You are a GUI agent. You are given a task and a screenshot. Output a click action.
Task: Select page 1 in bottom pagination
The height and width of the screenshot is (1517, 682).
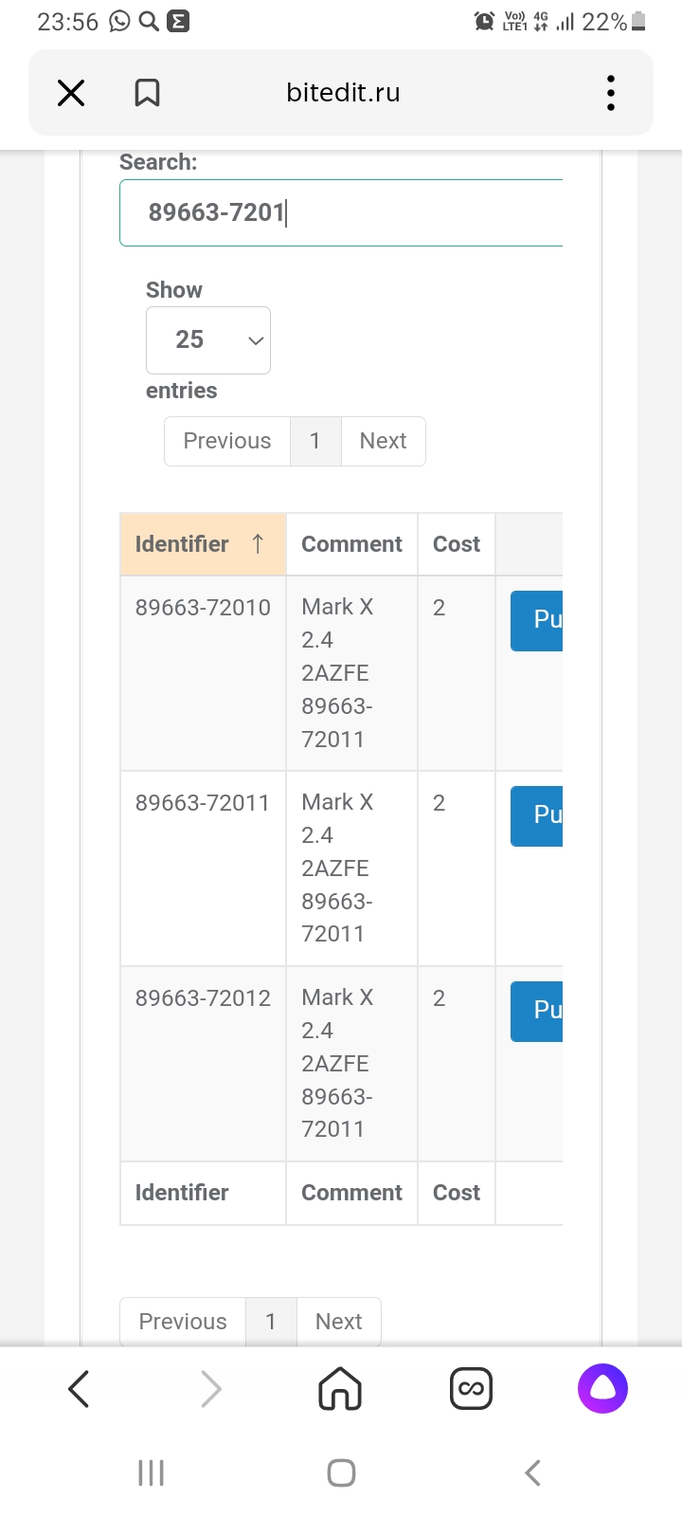click(x=271, y=1321)
